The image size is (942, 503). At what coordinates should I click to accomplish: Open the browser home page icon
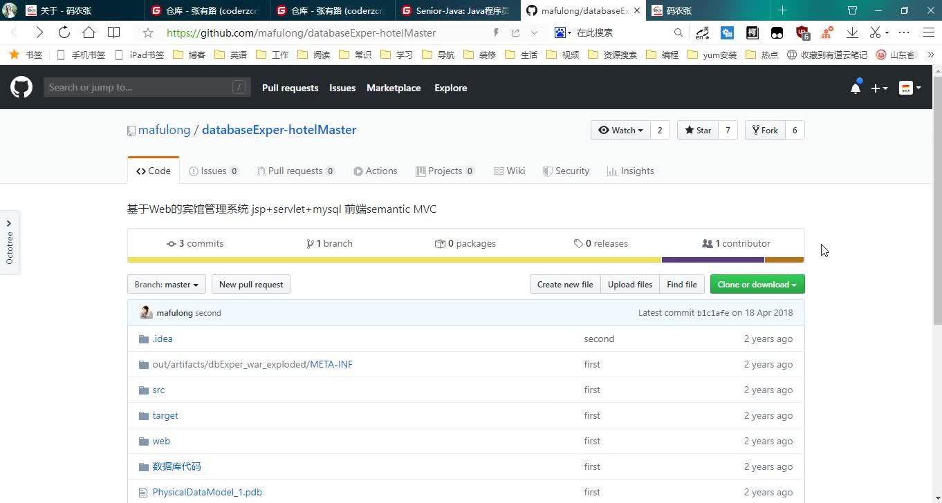89,32
